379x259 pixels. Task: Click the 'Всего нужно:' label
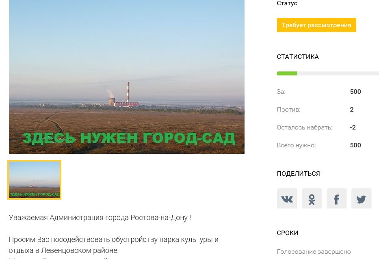297,145
